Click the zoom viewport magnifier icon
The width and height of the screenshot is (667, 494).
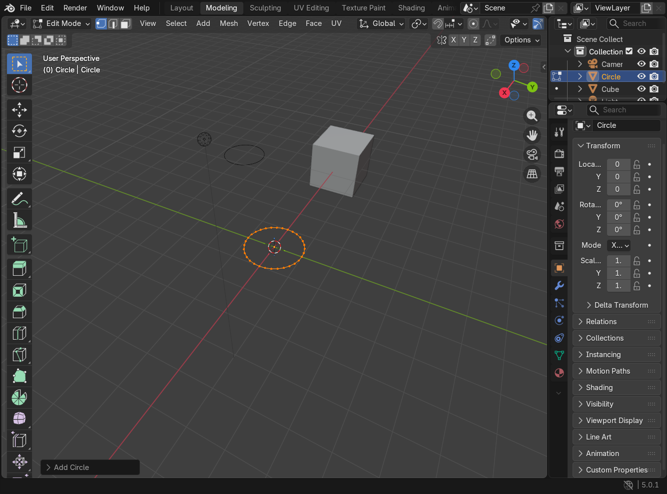click(x=532, y=116)
